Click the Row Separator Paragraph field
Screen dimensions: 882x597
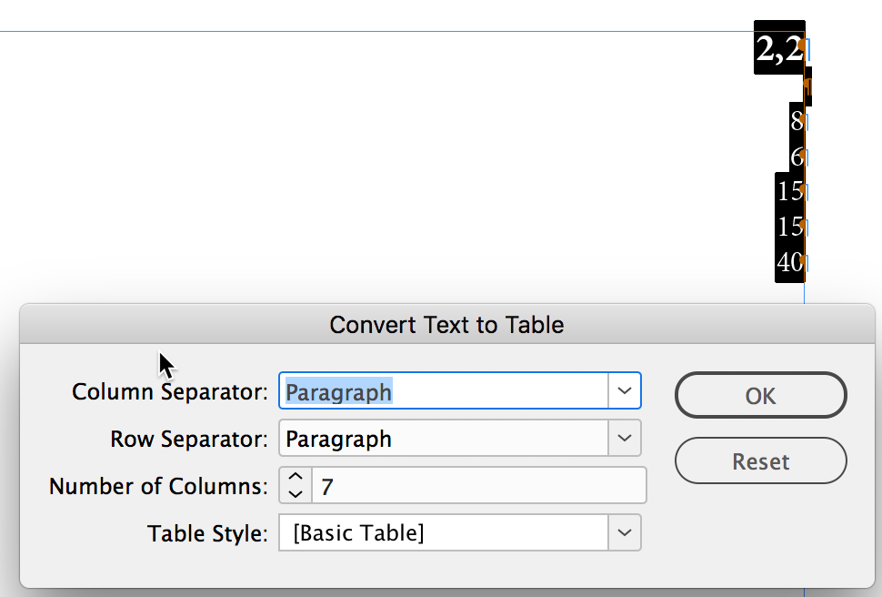[x=443, y=439]
